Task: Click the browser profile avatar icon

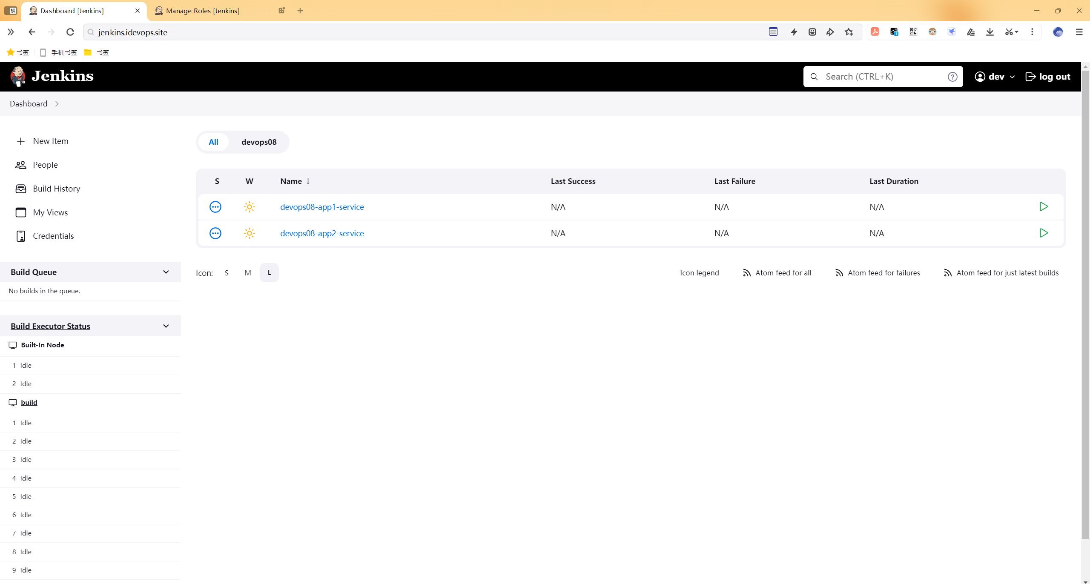Action: (1058, 32)
